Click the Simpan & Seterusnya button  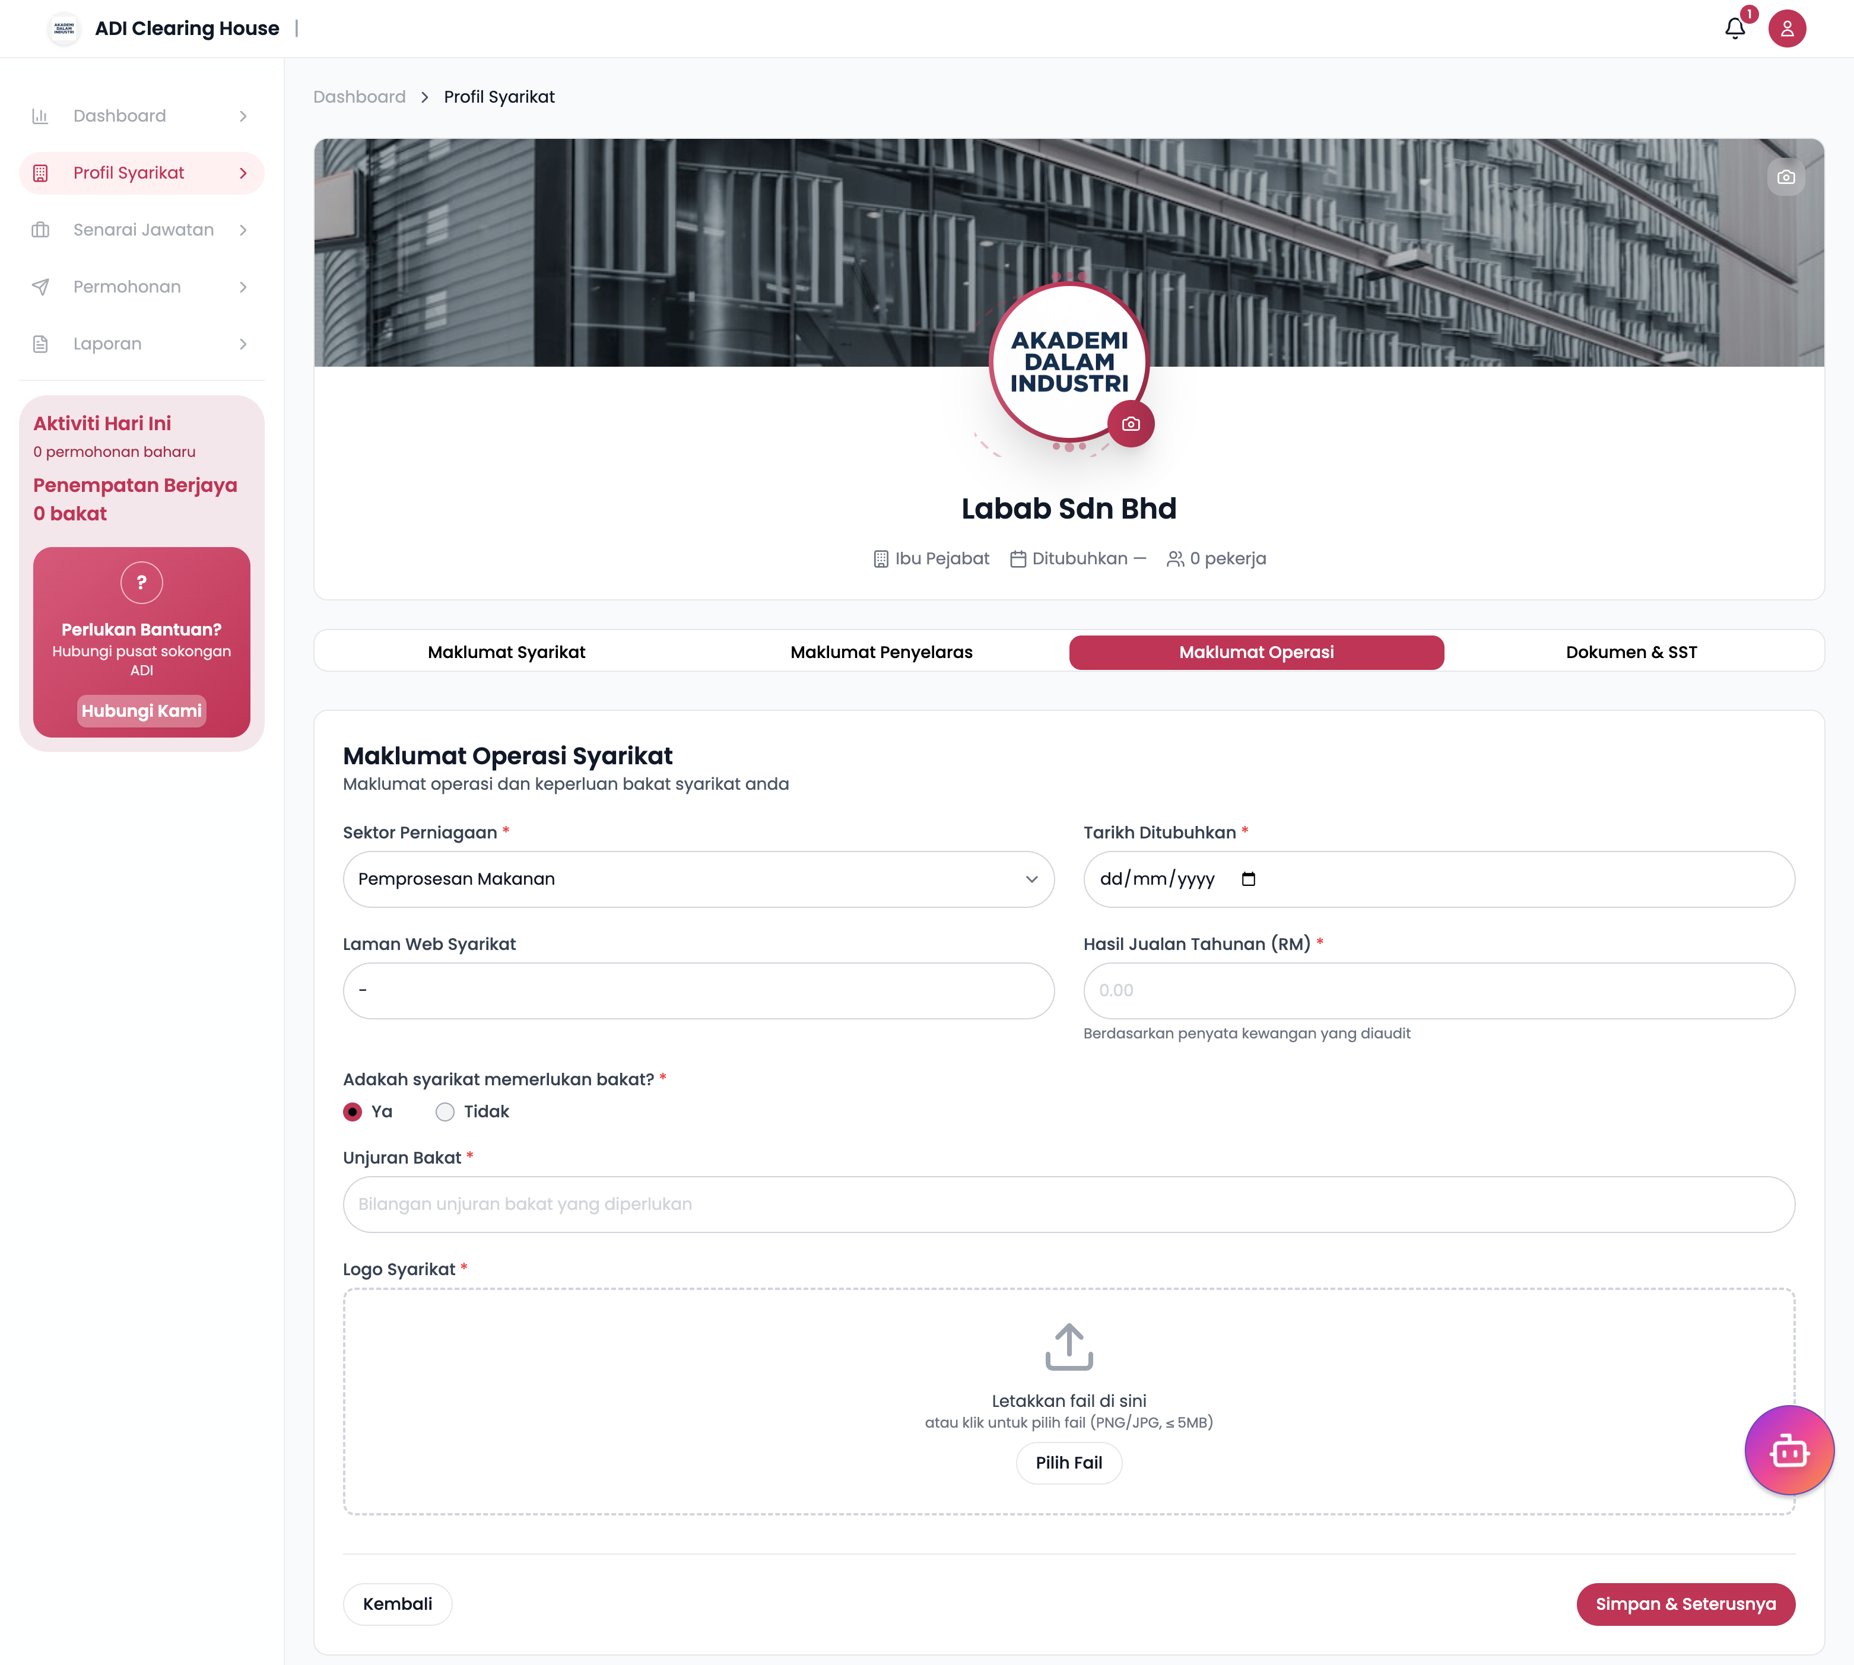tap(1685, 1604)
